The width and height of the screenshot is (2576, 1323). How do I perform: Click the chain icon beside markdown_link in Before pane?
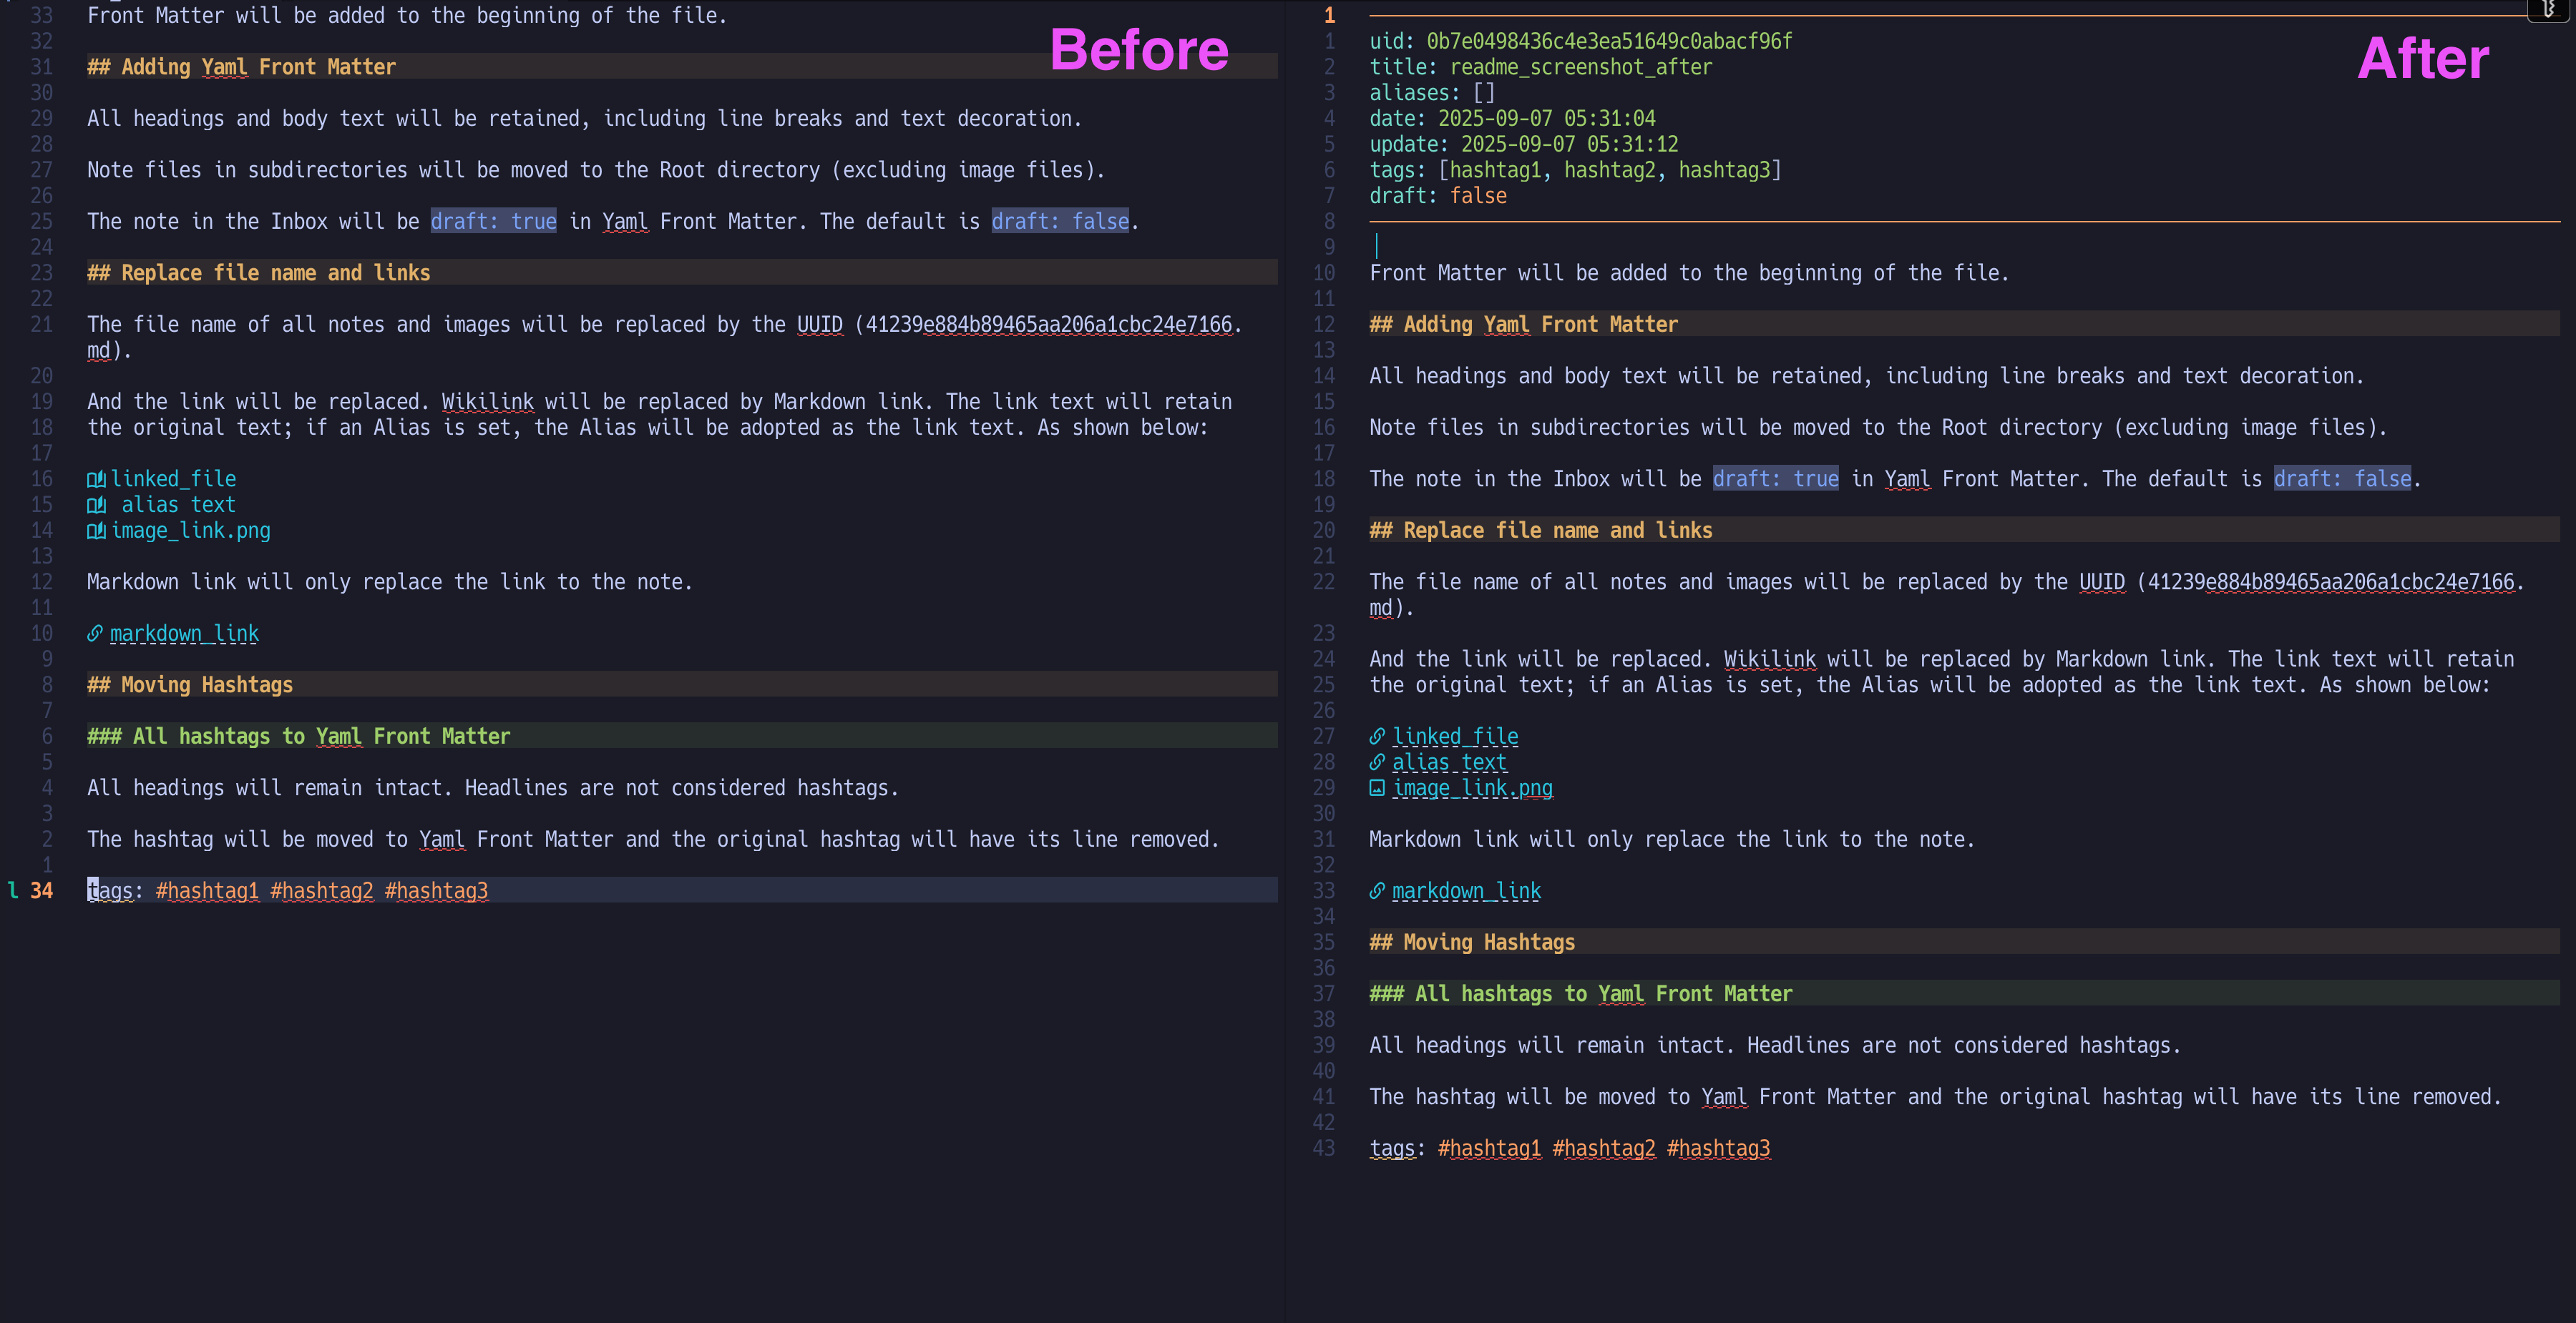pos(95,634)
